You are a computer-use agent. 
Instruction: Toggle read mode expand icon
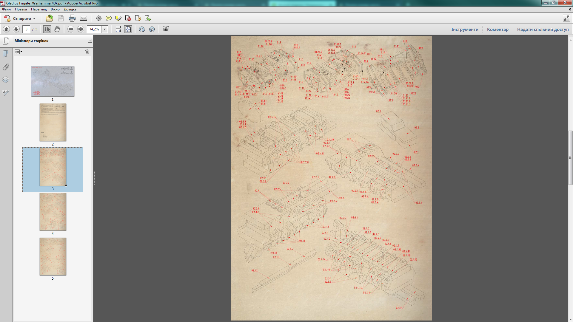pos(566,18)
